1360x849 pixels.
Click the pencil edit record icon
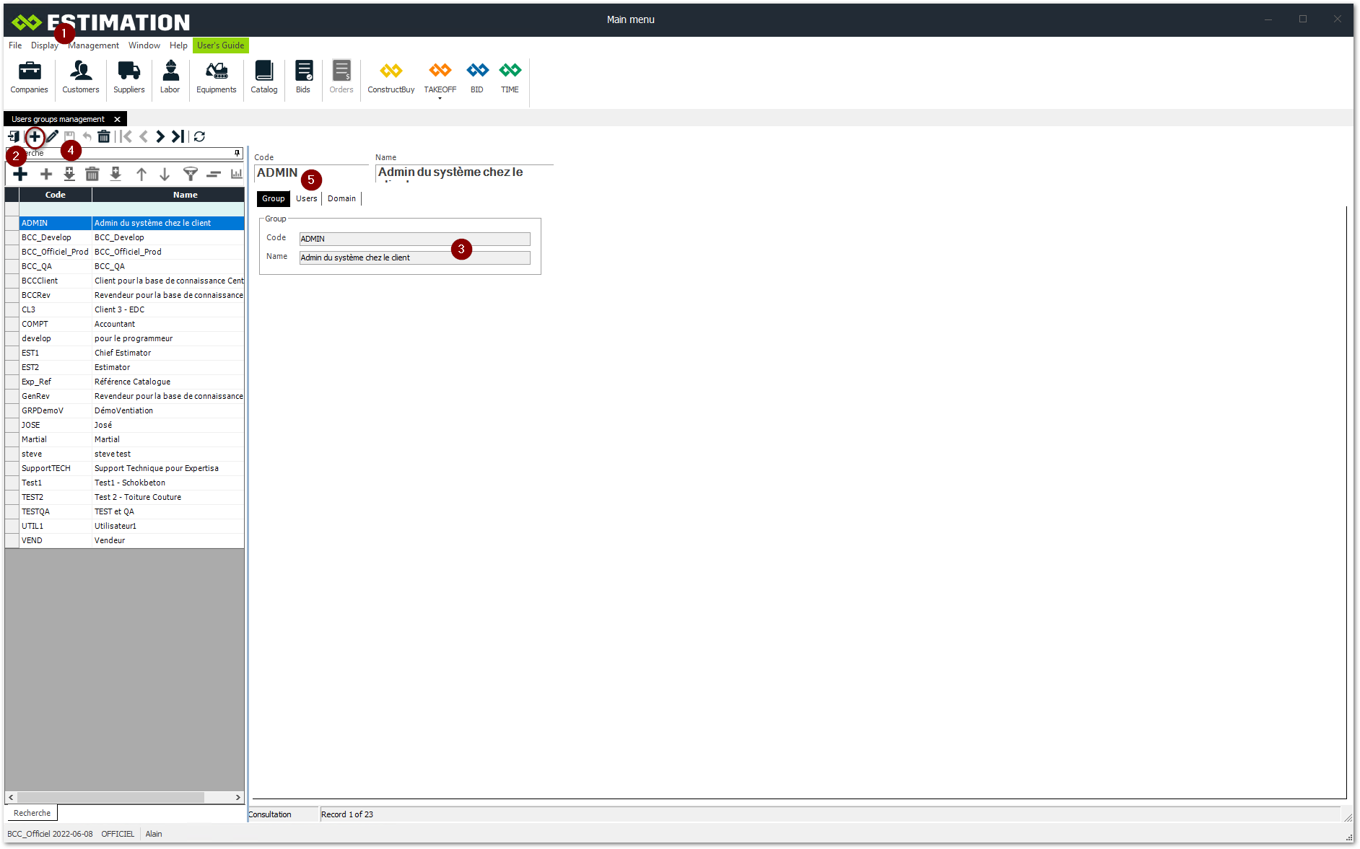[x=53, y=136]
